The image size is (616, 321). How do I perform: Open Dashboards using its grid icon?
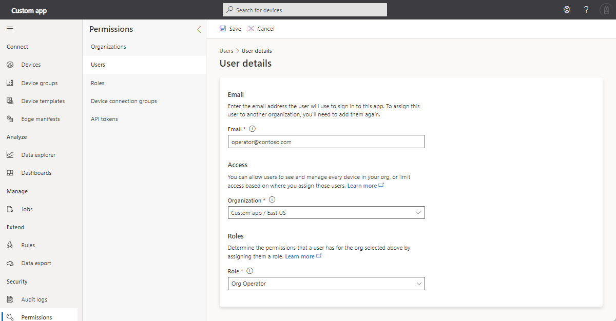10,173
